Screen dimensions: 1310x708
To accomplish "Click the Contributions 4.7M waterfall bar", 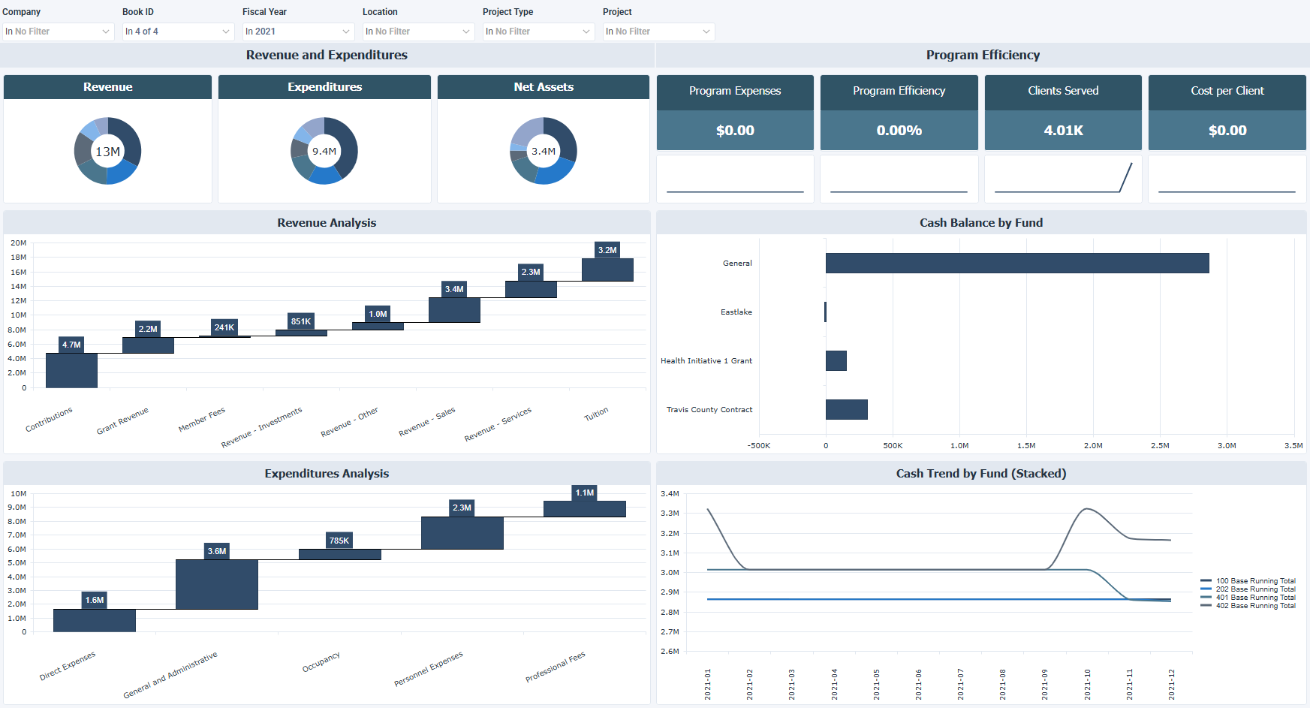I will tap(71, 370).
